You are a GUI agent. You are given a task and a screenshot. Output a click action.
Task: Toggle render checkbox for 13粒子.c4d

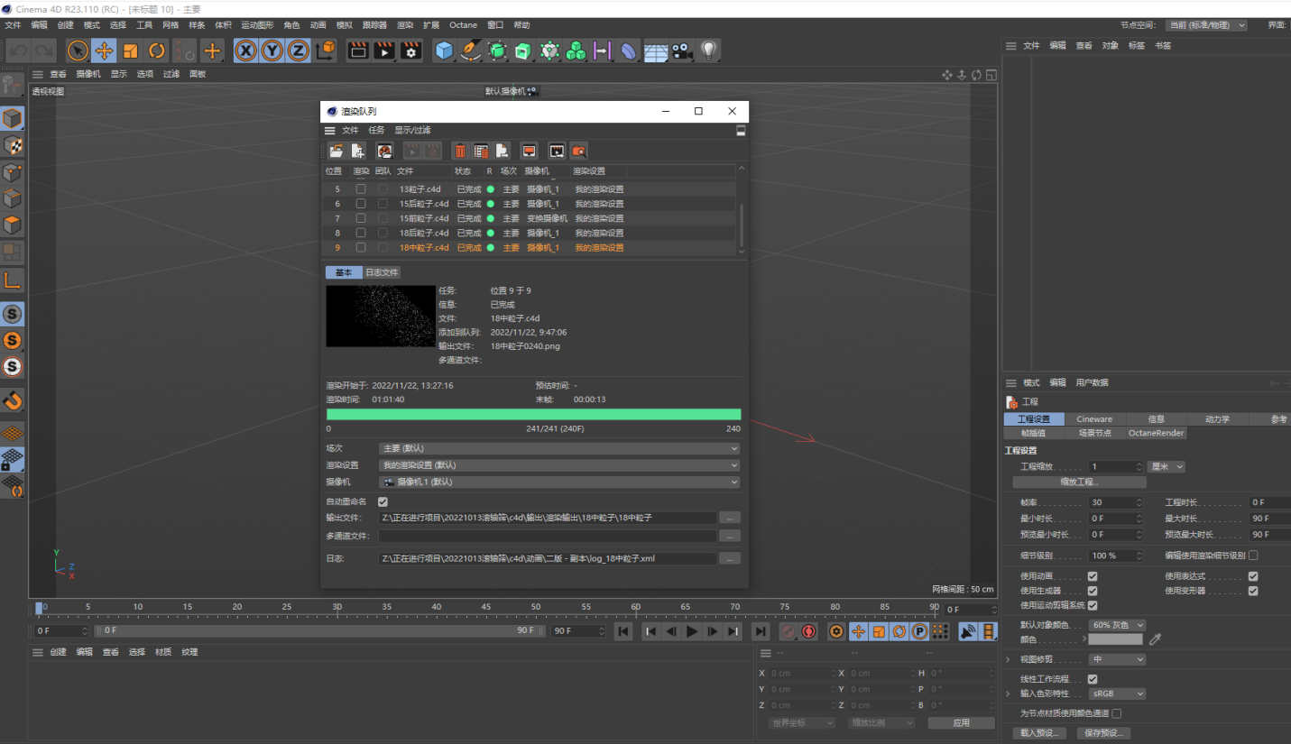tap(361, 189)
